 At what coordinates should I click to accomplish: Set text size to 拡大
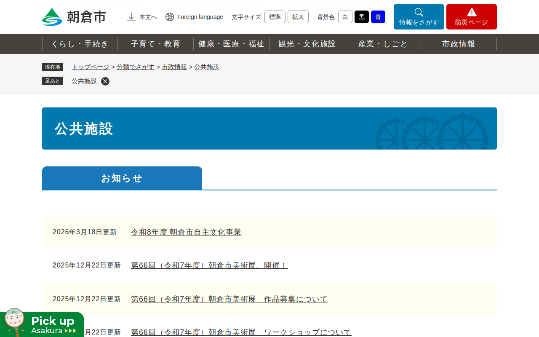[x=298, y=17]
